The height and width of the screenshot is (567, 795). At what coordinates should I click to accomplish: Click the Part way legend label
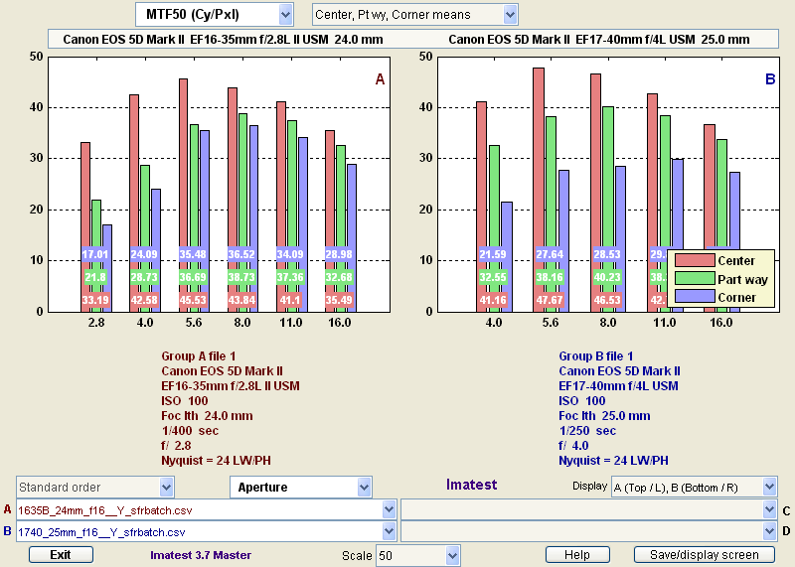[742, 279]
